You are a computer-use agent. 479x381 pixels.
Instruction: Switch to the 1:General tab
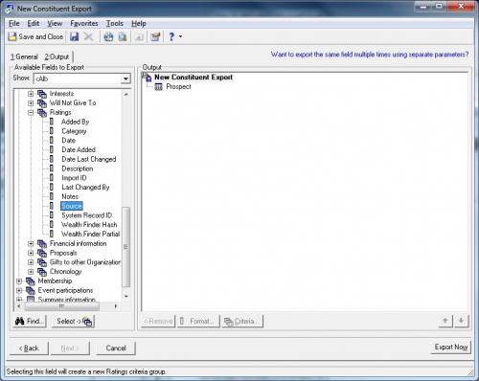pos(24,56)
